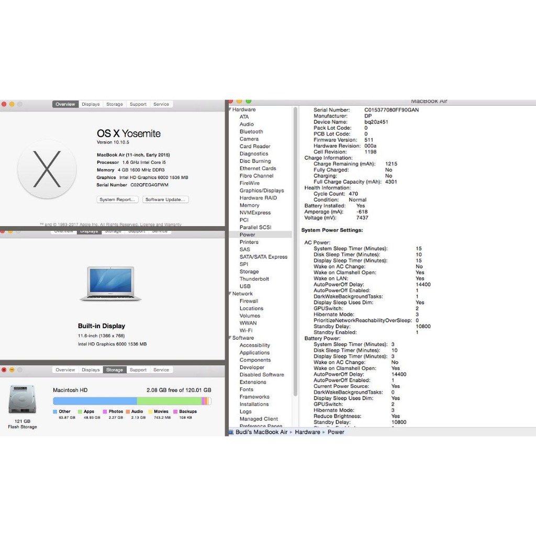Open the Support tab in Storage window

tap(138, 370)
